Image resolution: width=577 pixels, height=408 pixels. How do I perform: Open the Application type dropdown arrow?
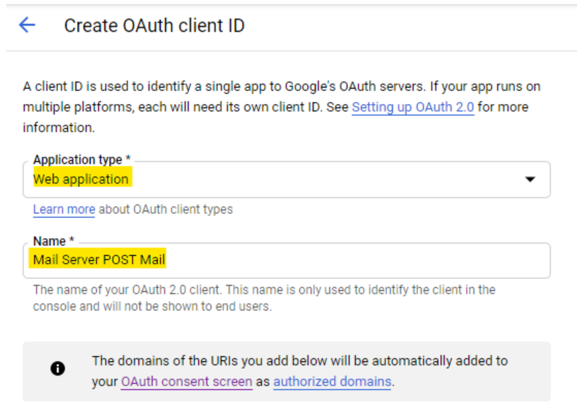click(530, 180)
